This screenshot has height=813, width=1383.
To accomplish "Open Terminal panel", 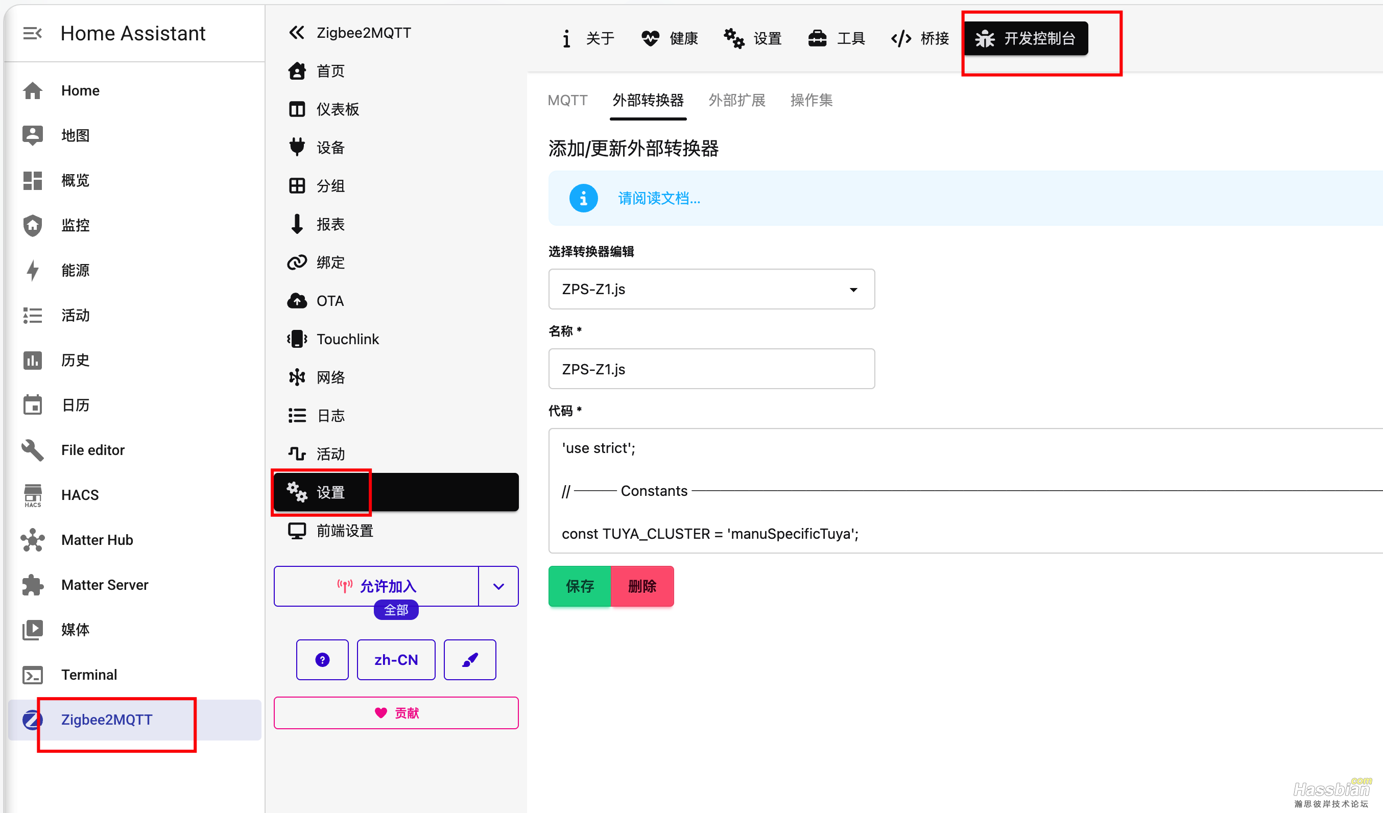I will (x=134, y=675).
